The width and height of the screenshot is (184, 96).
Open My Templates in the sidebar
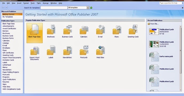(x=8, y=17)
